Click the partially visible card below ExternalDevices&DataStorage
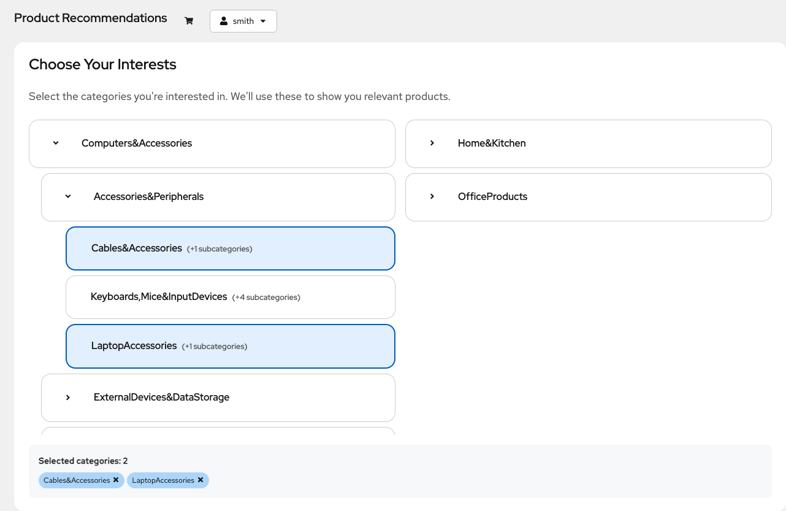Screen dimensions: 786x511 218,431
